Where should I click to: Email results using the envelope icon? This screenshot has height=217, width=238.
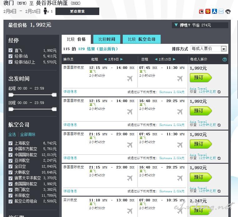pos(221,11)
